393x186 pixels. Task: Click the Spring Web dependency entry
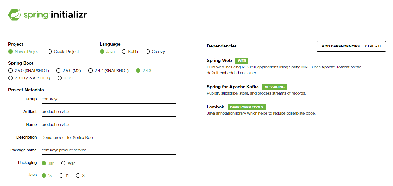pyautogui.click(x=296, y=67)
